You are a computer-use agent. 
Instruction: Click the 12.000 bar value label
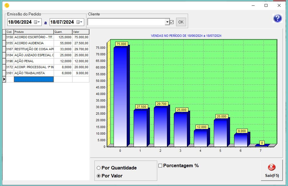(202, 127)
